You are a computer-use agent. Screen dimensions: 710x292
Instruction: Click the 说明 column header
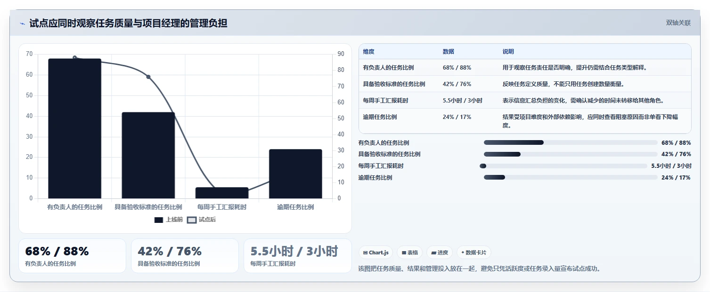click(508, 52)
